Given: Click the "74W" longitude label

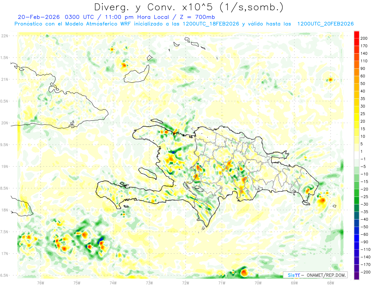Looking at the screenshot, I should [x=113, y=283].
